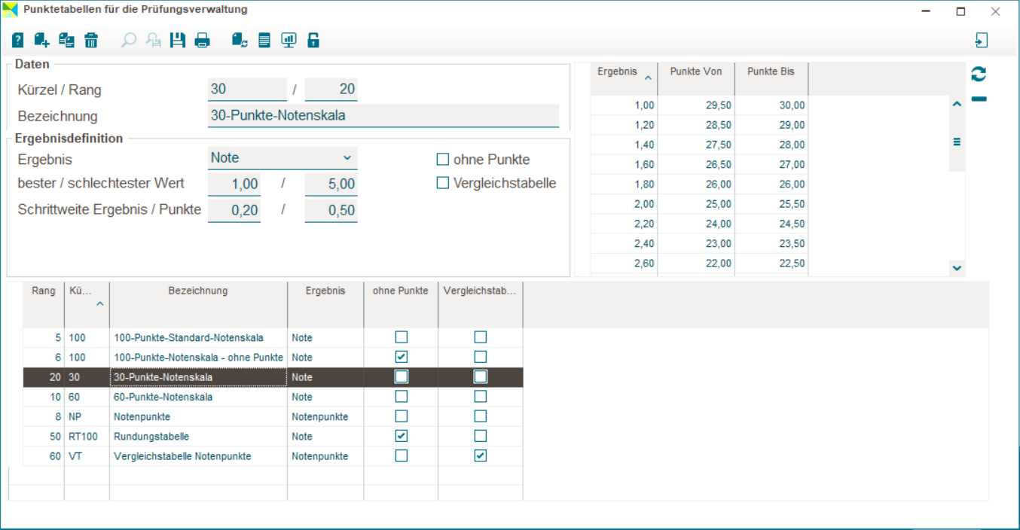Click the padlock unlock icon
The height and width of the screenshot is (530, 1020).
click(313, 41)
